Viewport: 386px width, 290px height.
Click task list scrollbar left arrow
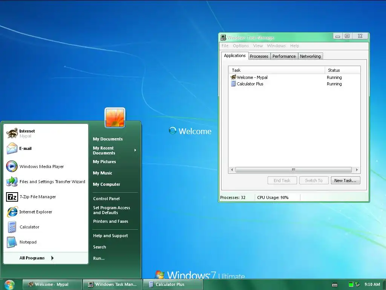pyautogui.click(x=232, y=170)
